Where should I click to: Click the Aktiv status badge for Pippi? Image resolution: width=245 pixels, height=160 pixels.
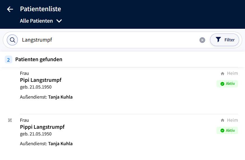click(227, 131)
